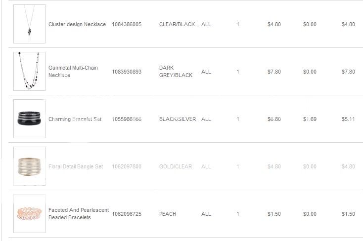
Task: Open the Faceted And Pearlescent bracelets thumbnail
Action: pyautogui.click(x=29, y=213)
